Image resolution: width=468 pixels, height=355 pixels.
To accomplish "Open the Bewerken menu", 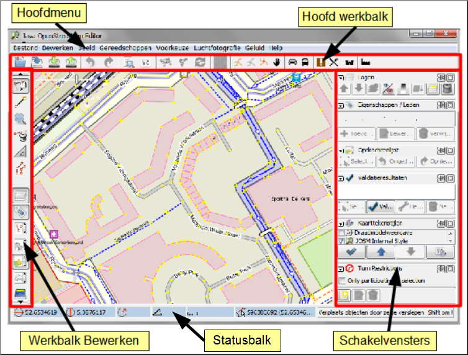I will 57,48.
